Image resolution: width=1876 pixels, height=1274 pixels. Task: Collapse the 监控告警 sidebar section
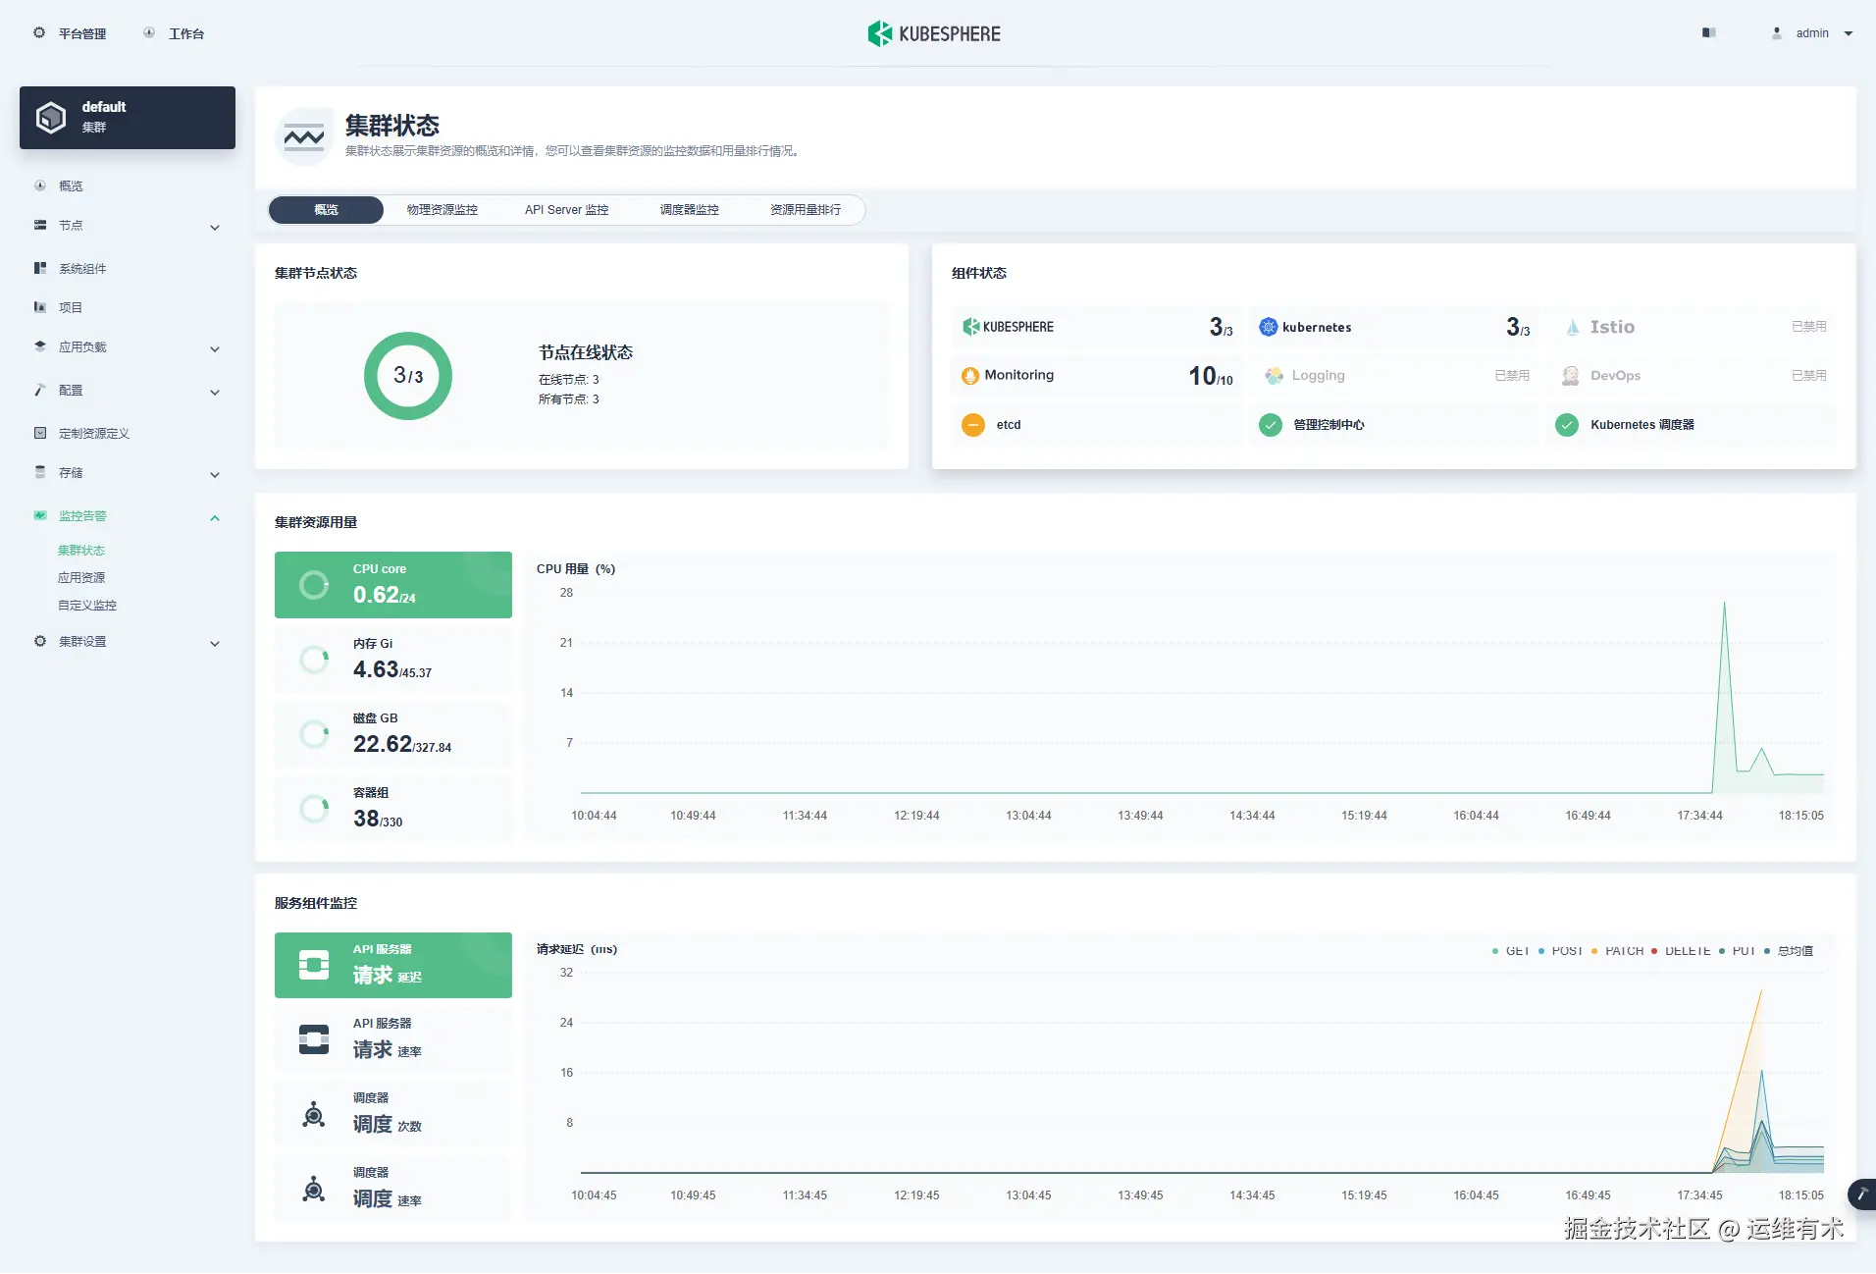coord(214,517)
